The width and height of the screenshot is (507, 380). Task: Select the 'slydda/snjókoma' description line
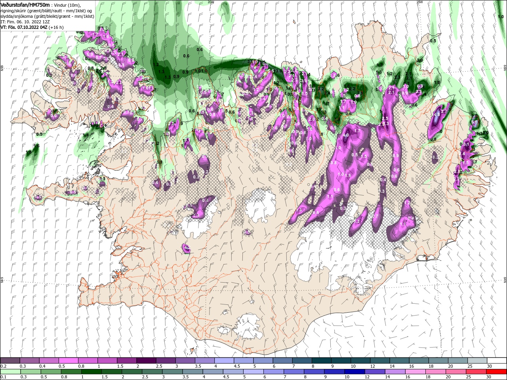[47, 16]
